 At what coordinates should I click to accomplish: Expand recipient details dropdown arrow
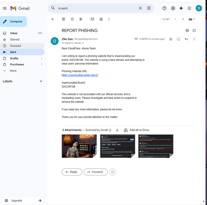83,43
